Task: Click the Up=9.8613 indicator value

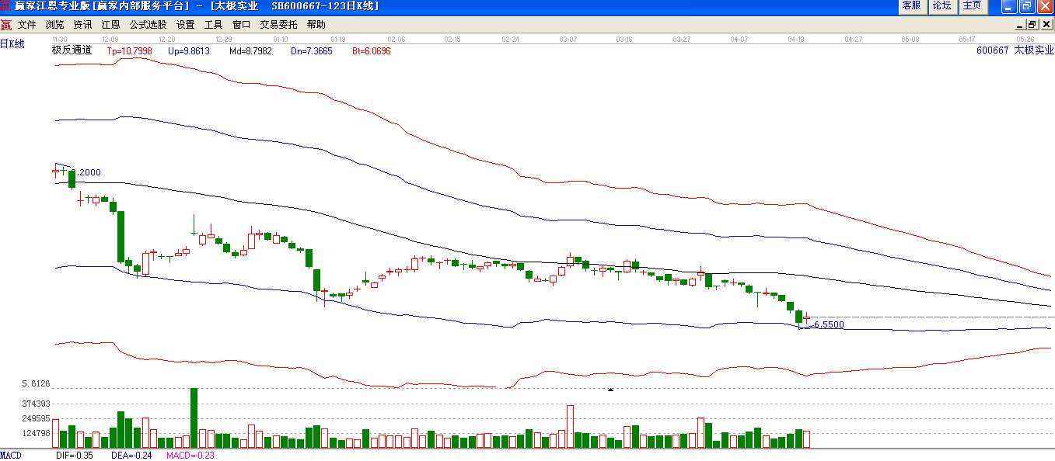Action: (189, 51)
